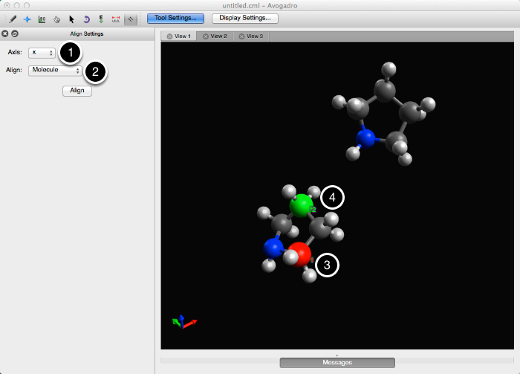Select the Selection arrow tool
Viewport: 520px width, 374px height.
(71, 18)
